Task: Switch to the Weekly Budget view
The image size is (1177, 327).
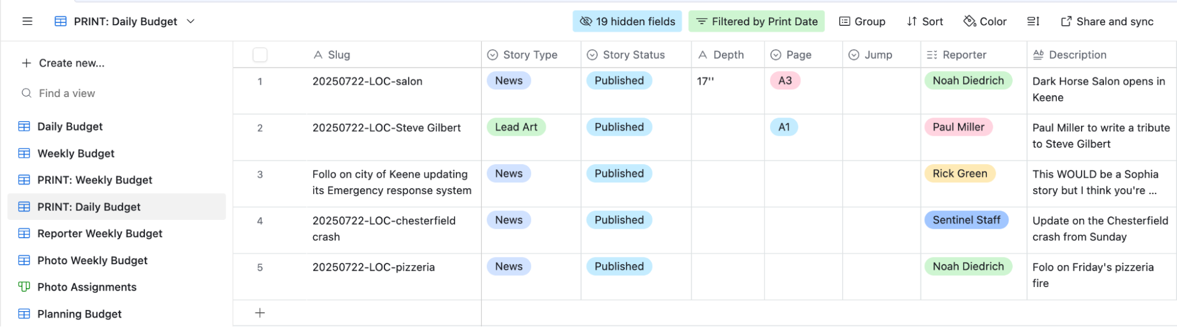Action: pos(76,154)
